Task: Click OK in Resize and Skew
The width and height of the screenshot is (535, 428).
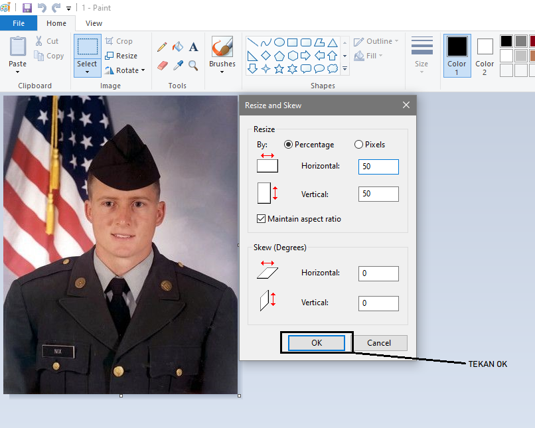Action: [x=317, y=343]
